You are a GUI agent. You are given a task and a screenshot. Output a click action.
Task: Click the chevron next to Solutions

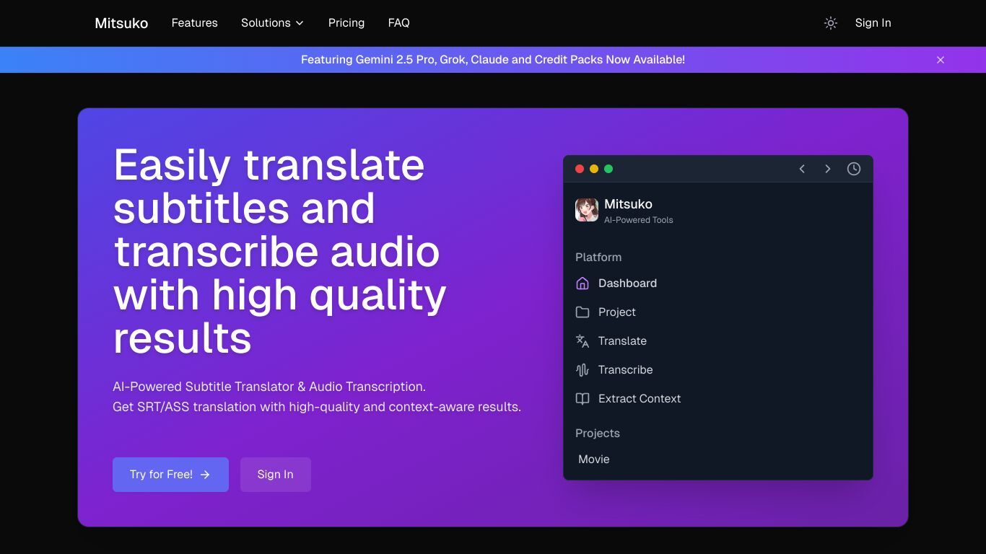click(300, 24)
